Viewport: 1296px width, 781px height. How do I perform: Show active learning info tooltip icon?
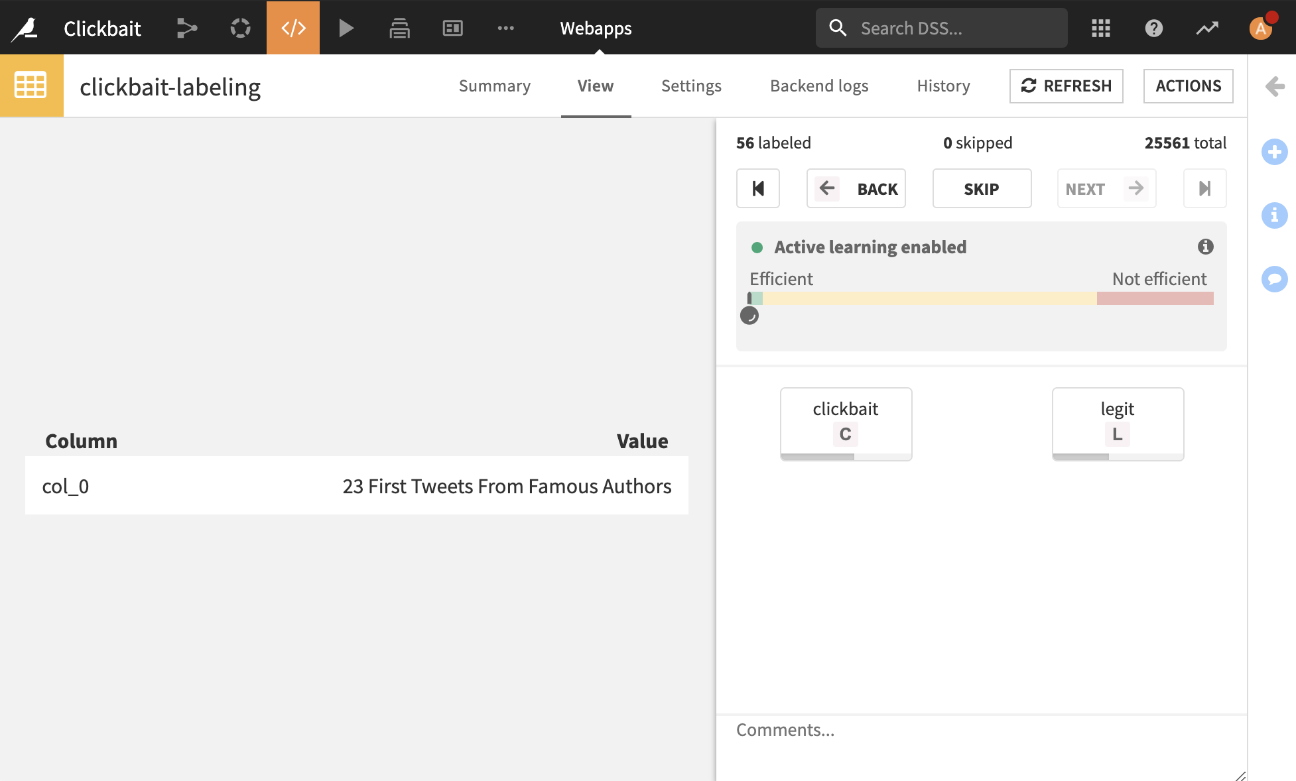1205,247
